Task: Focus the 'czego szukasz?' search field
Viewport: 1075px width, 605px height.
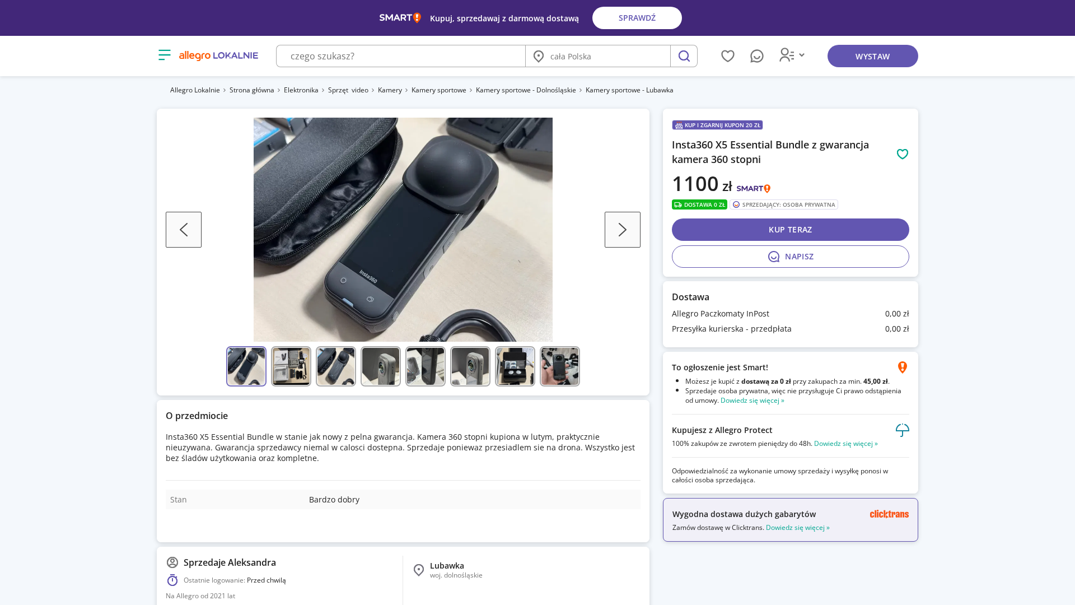Action: click(x=401, y=56)
